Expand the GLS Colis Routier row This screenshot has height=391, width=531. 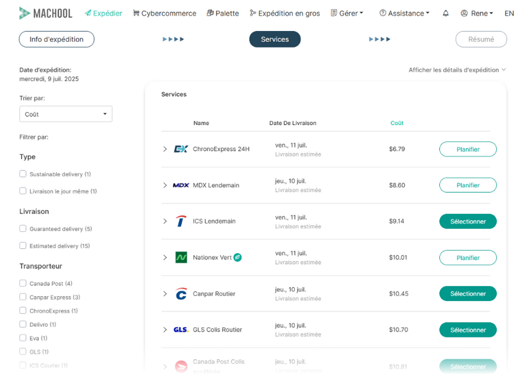tap(165, 330)
